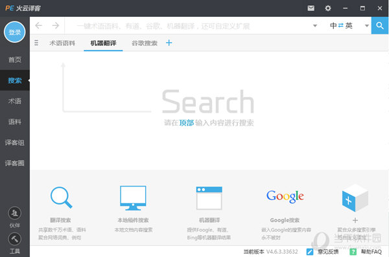389x257 pixels.
Task: Select 搜索 in the sidebar
Action: coord(15,80)
